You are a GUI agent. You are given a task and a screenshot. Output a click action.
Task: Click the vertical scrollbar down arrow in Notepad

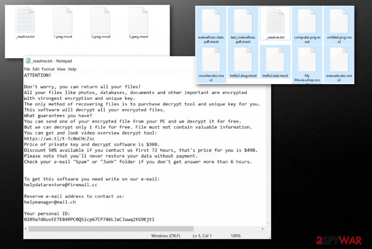(268, 223)
